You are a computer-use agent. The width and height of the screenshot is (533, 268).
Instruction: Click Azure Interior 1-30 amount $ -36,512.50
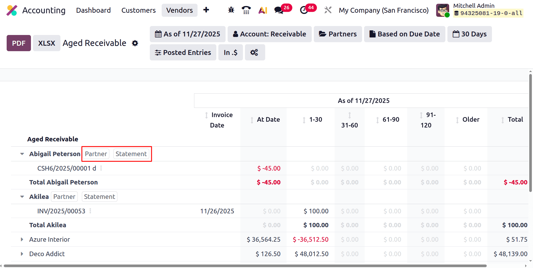point(311,239)
